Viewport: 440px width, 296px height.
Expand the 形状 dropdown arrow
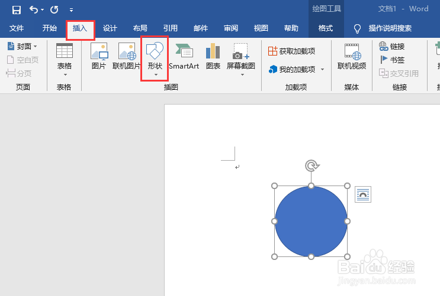coord(156,75)
